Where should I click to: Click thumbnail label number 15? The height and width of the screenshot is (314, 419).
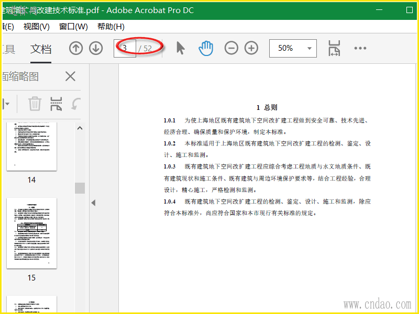pyautogui.click(x=31, y=278)
